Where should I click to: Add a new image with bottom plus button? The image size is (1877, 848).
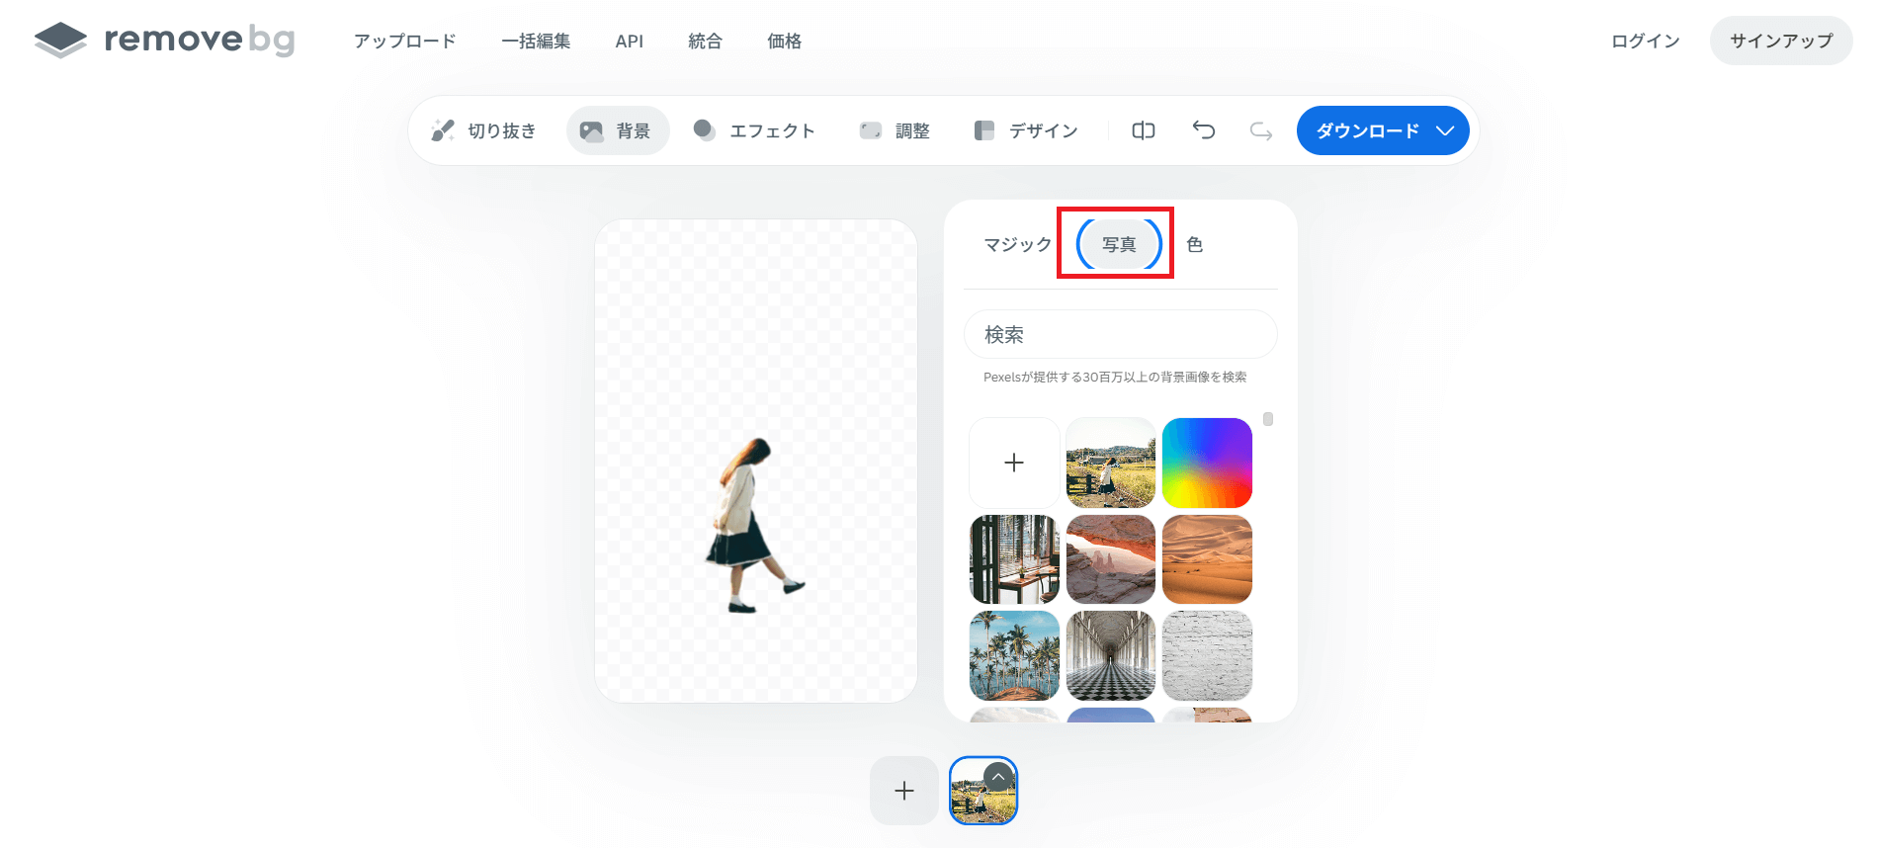[903, 791]
